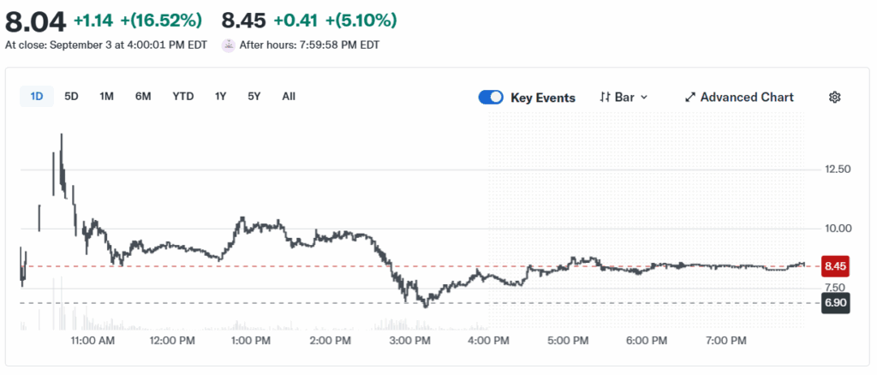Click the 8.04 closing price headline

pyautogui.click(x=33, y=19)
